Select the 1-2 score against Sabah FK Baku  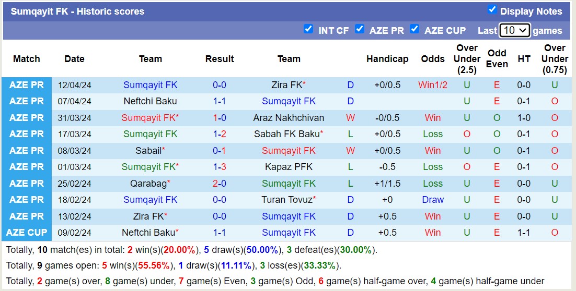(x=220, y=134)
